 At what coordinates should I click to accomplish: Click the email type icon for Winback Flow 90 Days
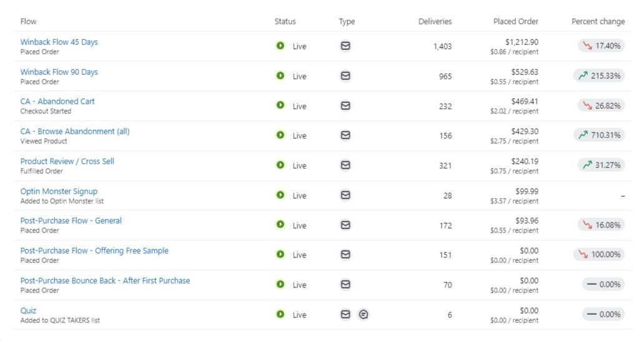click(345, 76)
